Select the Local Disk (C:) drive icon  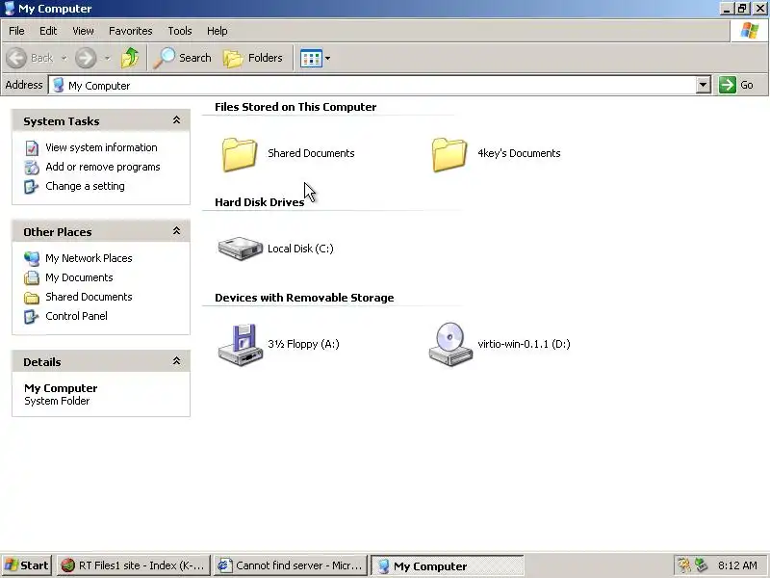tap(240, 249)
